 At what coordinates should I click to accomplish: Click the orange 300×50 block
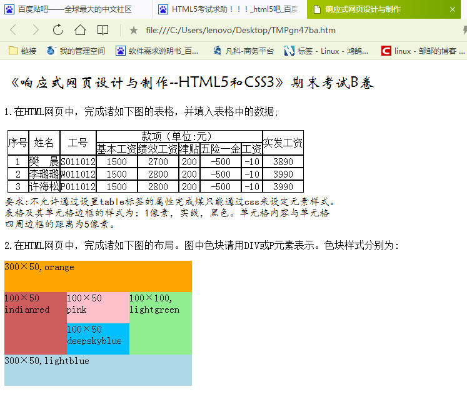[98, 276]
